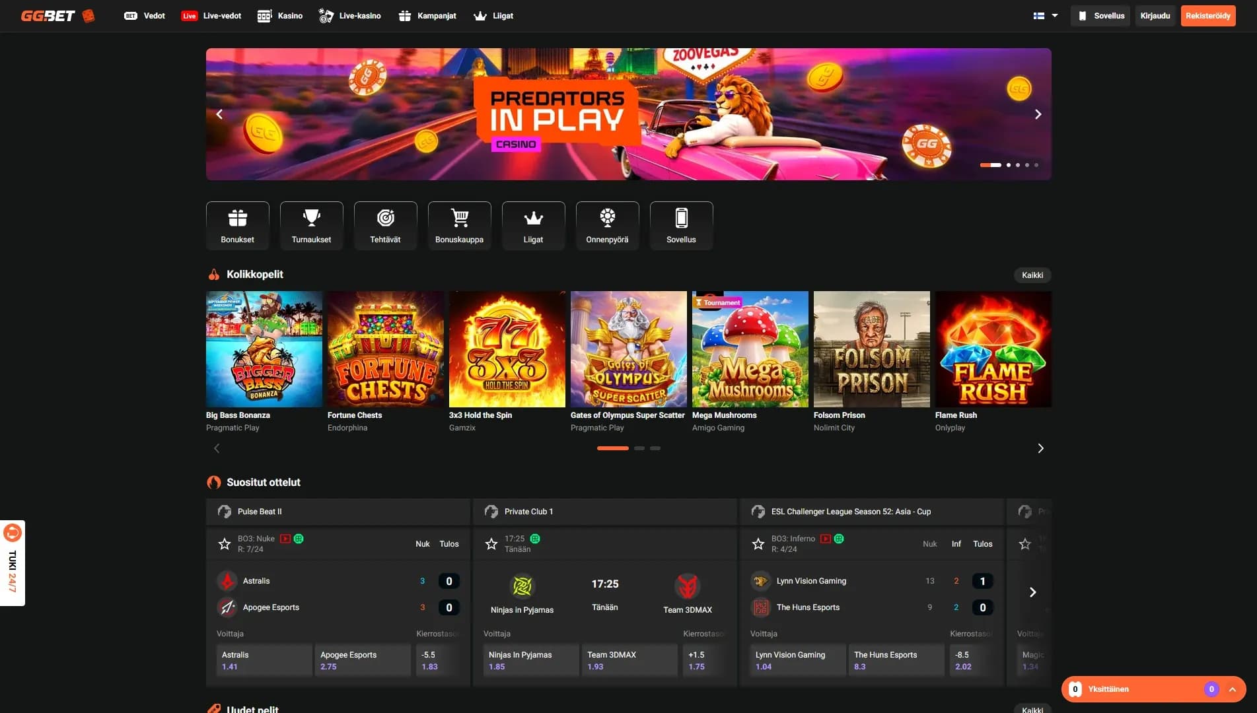Image resolution: width=1257 pixels, height=713 pixels.
Task: Open the 3x3 Hold the Spin thumbnail
Action: (x=507, y=349)
